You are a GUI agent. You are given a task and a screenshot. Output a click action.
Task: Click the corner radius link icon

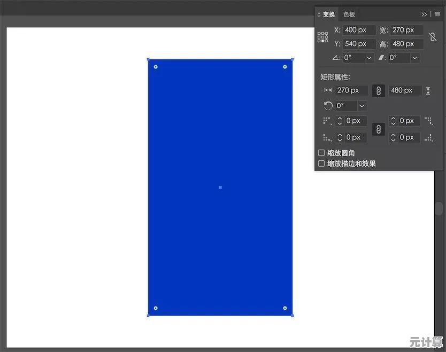tap(378, 129)
